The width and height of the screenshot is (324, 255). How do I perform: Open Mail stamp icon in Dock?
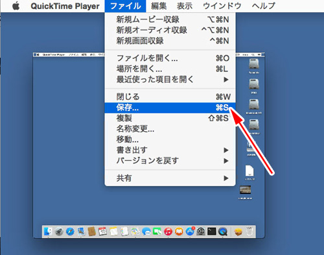(x=81, y=232)
